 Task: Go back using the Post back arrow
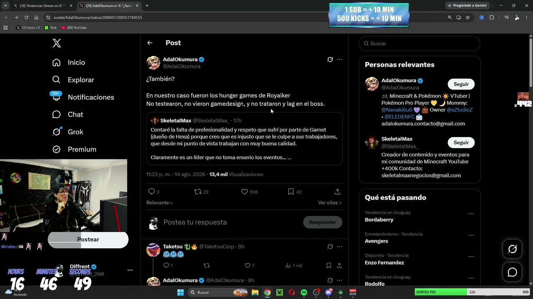(x=150, y=43)
